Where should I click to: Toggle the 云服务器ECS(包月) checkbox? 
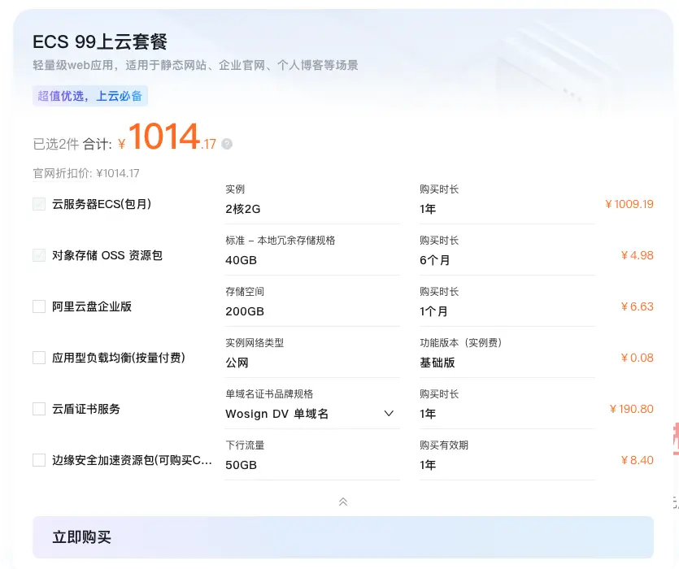39,204
